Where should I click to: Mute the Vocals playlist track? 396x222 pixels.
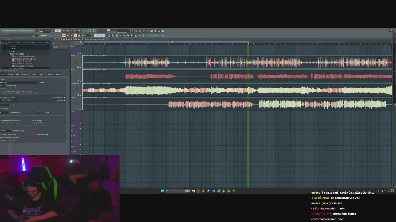click(80, 109)
